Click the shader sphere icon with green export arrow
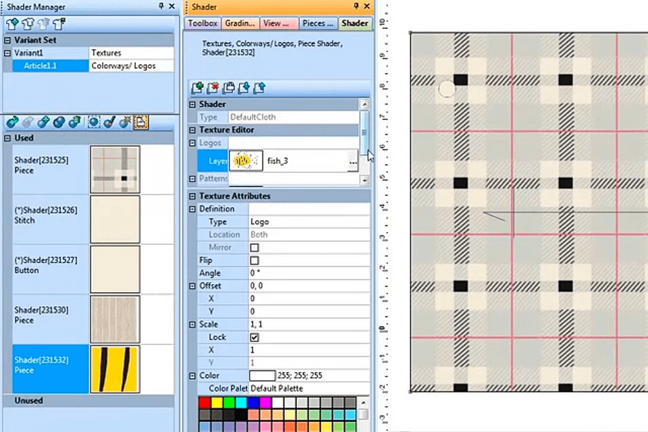The height and width of the screenshot is (432, 648). click(x=74, y=122)
